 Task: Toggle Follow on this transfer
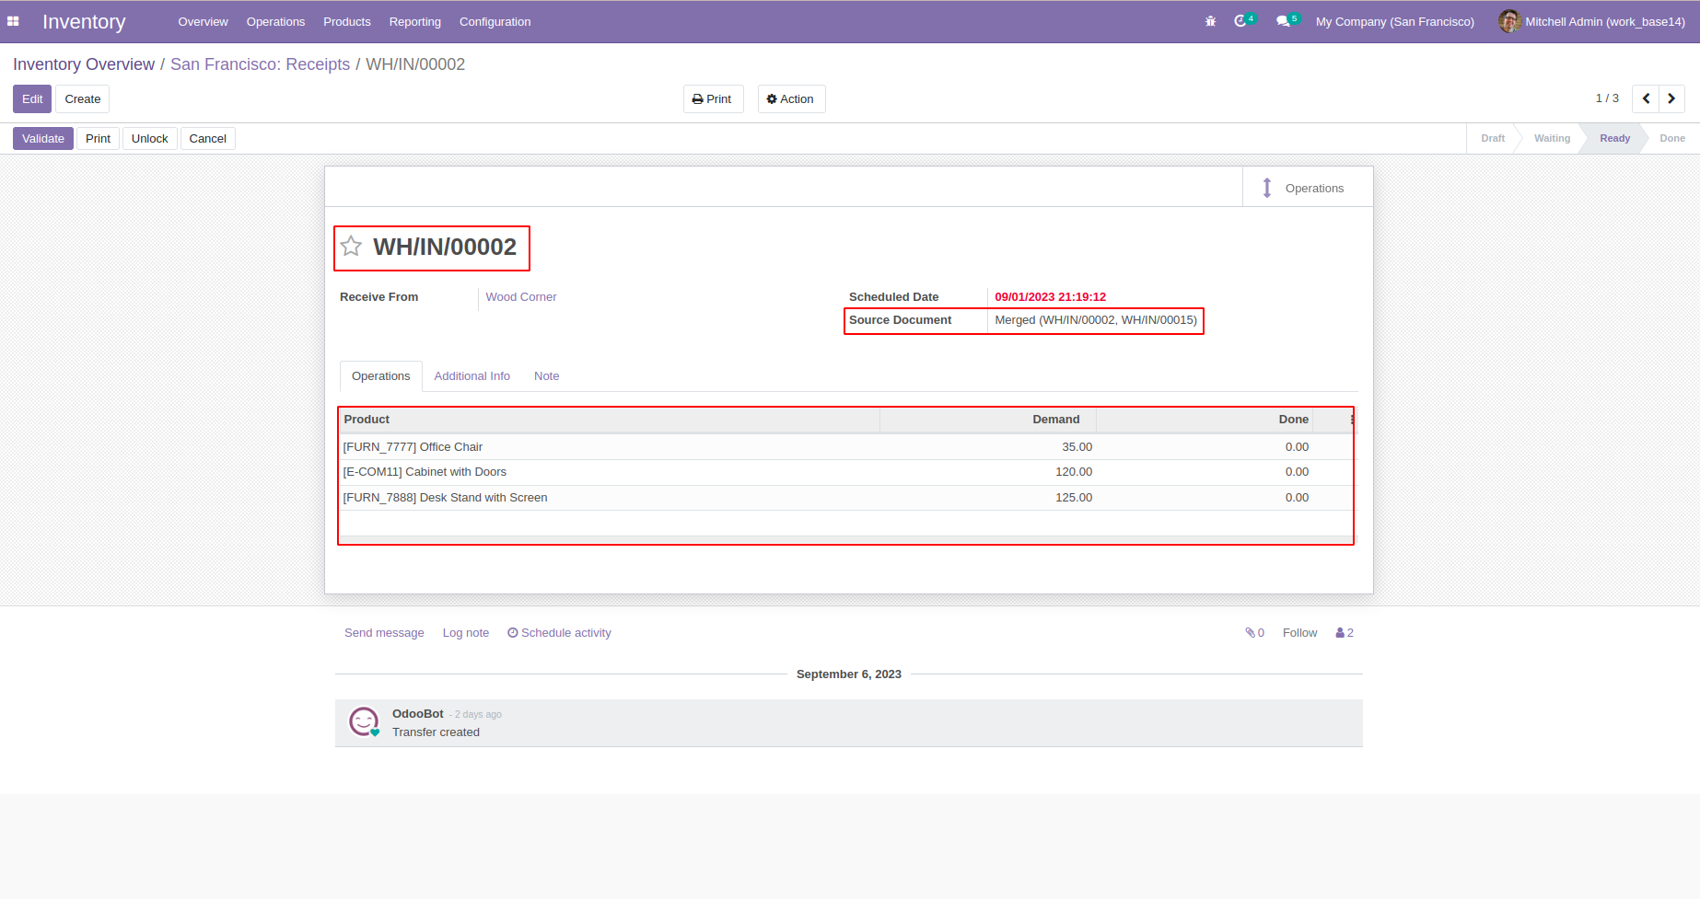1299,633
